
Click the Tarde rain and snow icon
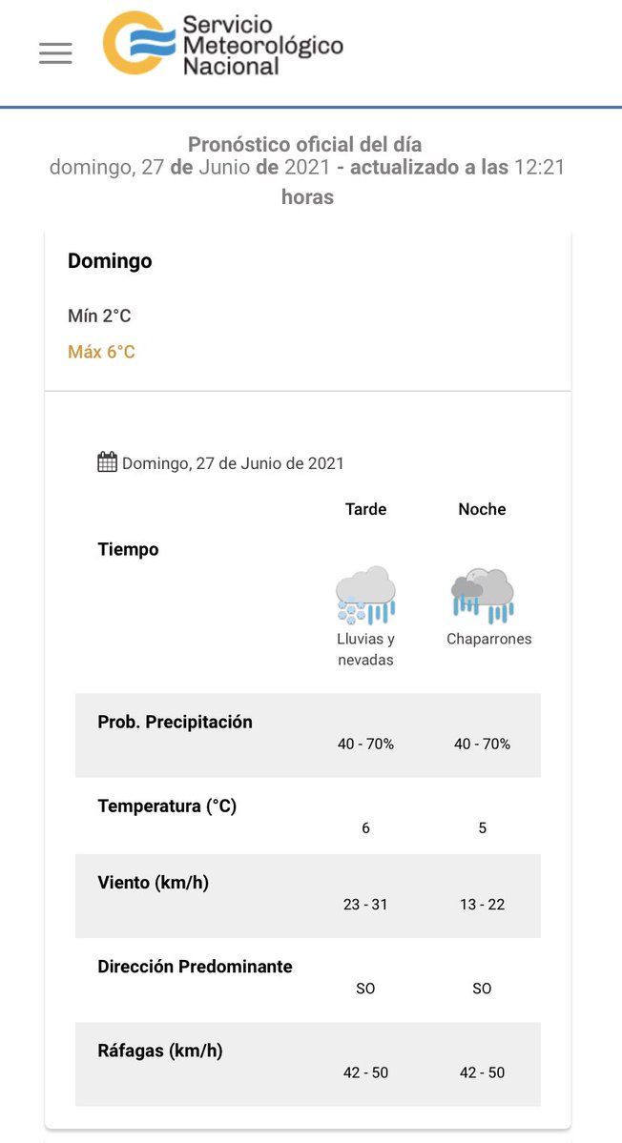click(365, 595)
